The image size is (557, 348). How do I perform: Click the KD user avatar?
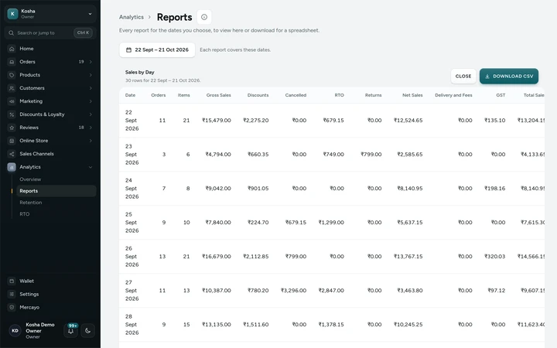click(15, 331)
